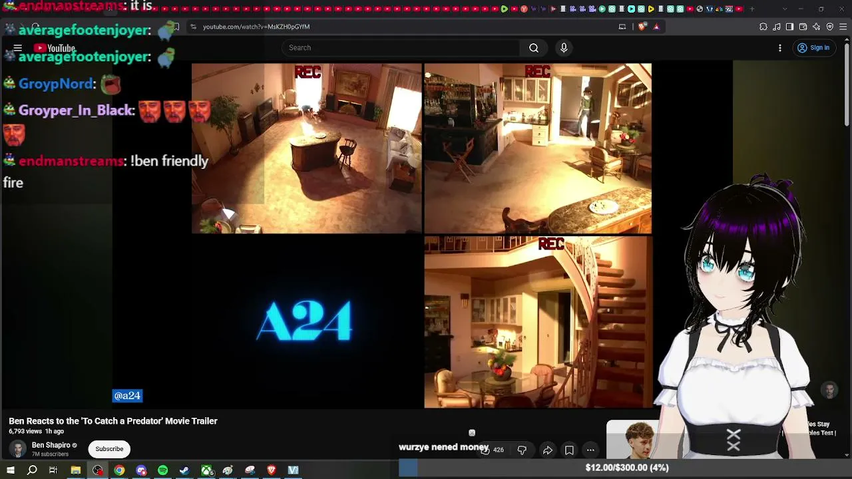The height and width of the screenshot is (479, 852).
Task: Open YouTube settings three-dot menu
Action: 780,48
